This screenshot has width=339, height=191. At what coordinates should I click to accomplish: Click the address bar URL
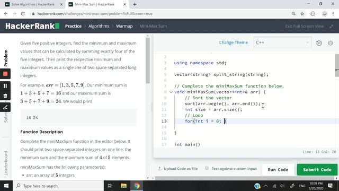click(x=95, y=14)
